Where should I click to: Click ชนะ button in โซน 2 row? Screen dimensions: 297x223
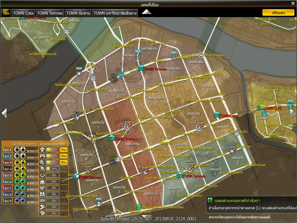click(64, 156)
